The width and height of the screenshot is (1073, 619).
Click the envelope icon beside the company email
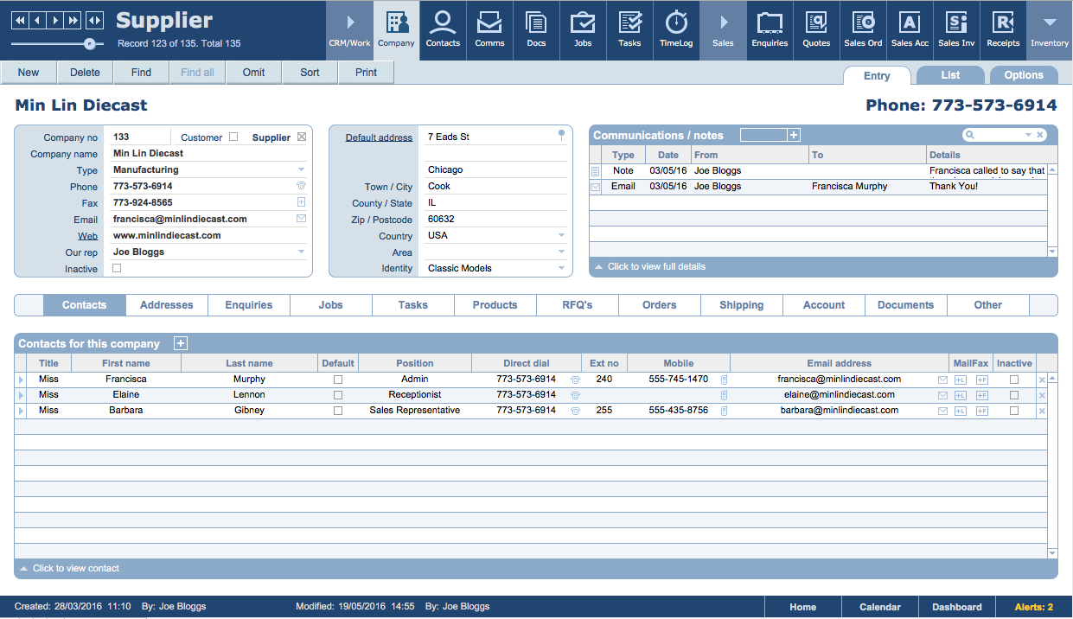point(301,219)
